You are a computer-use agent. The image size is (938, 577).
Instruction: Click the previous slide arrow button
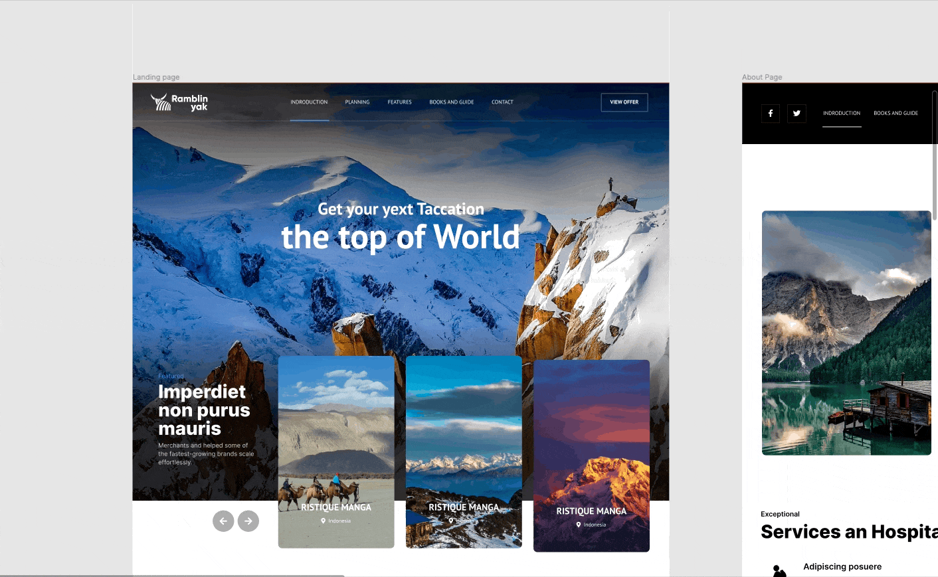pyautogui.click(x=223, y=521)
